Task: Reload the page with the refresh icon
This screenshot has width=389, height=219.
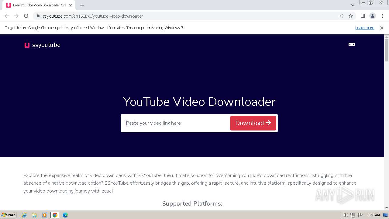Action: [x=26, y=16]
